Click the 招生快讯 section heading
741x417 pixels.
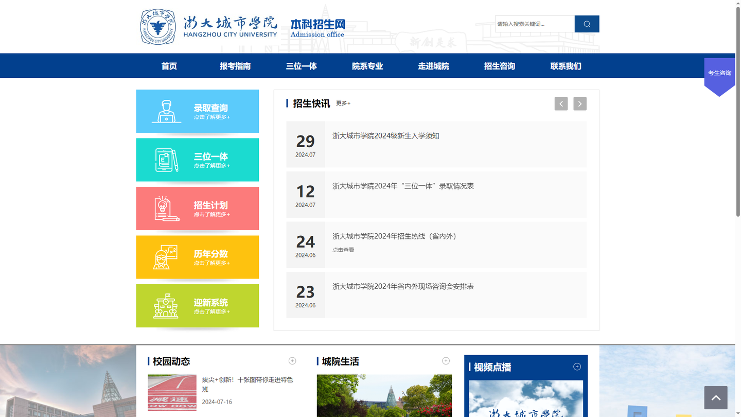(311, 103)
